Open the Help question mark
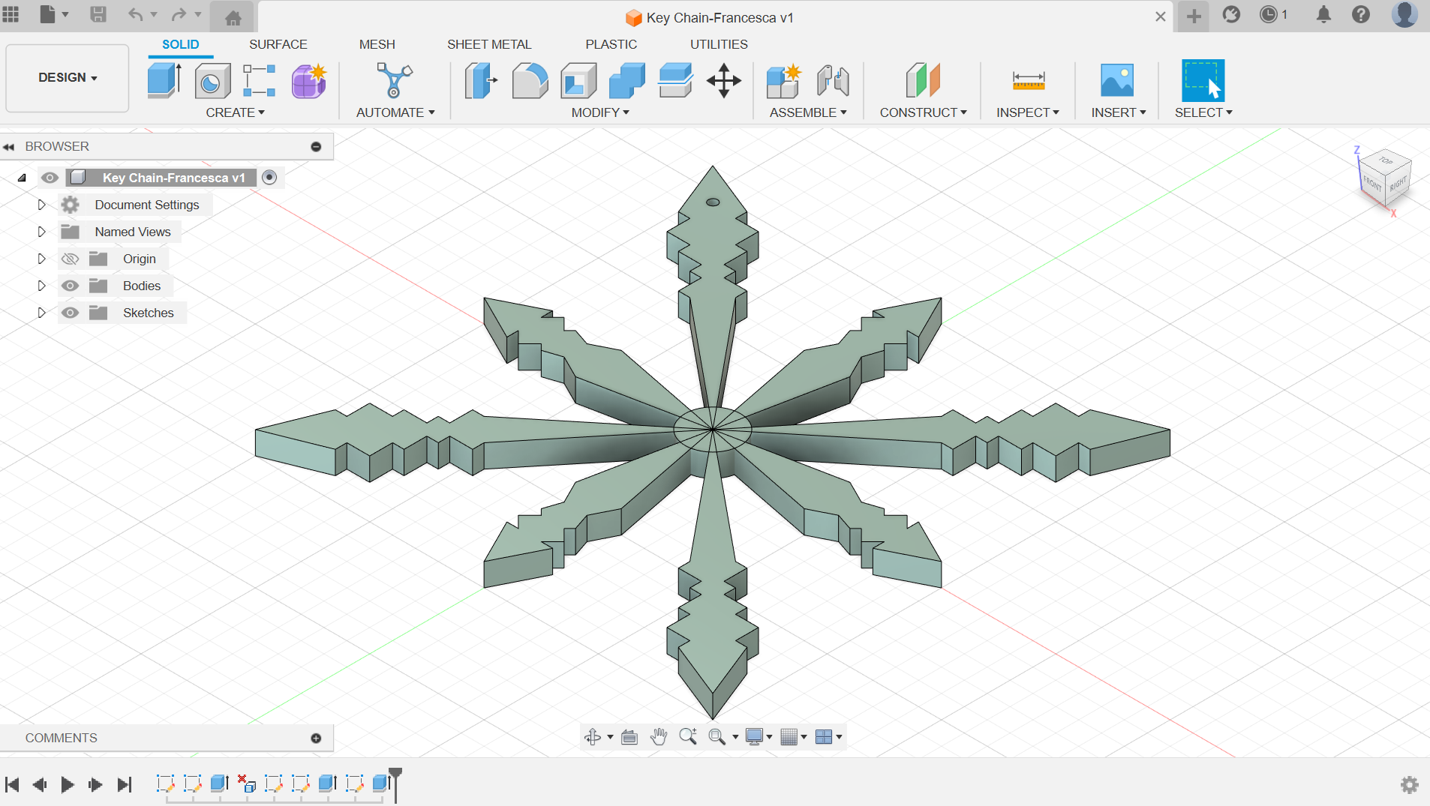 (x=1361, y=14)
